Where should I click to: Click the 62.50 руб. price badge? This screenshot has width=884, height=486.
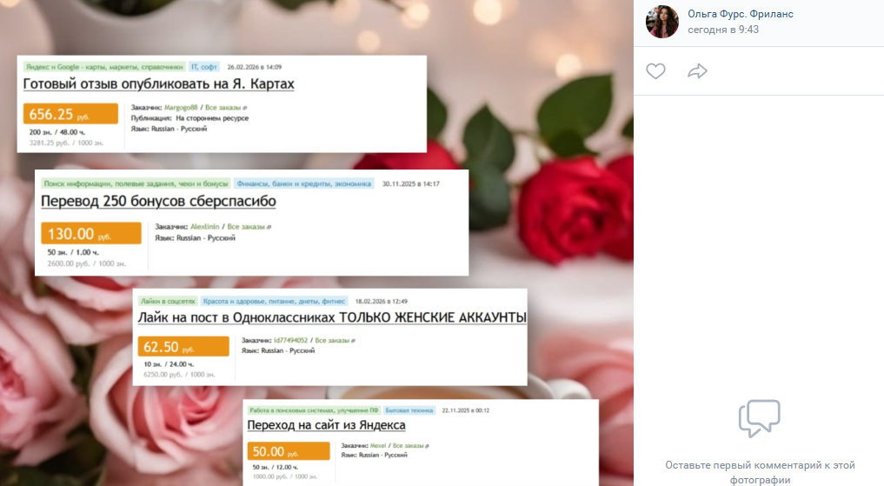click(183, 346)
